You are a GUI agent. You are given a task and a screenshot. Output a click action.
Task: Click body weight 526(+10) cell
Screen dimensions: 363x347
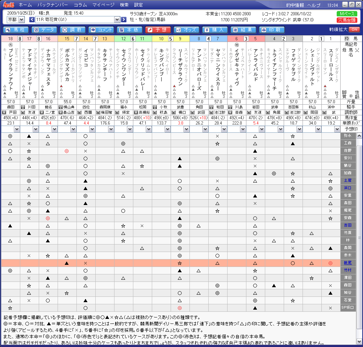click(199, 118)
